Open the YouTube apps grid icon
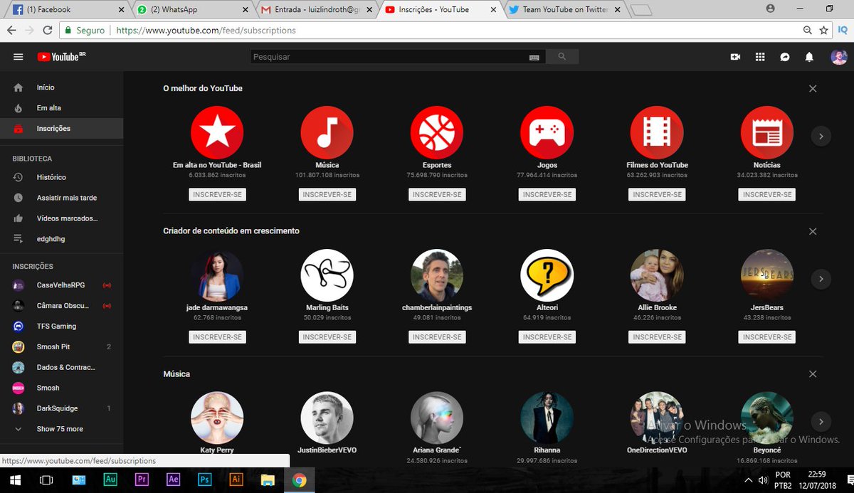The width and height of the screenshot is (854, 493). (760, 57)
